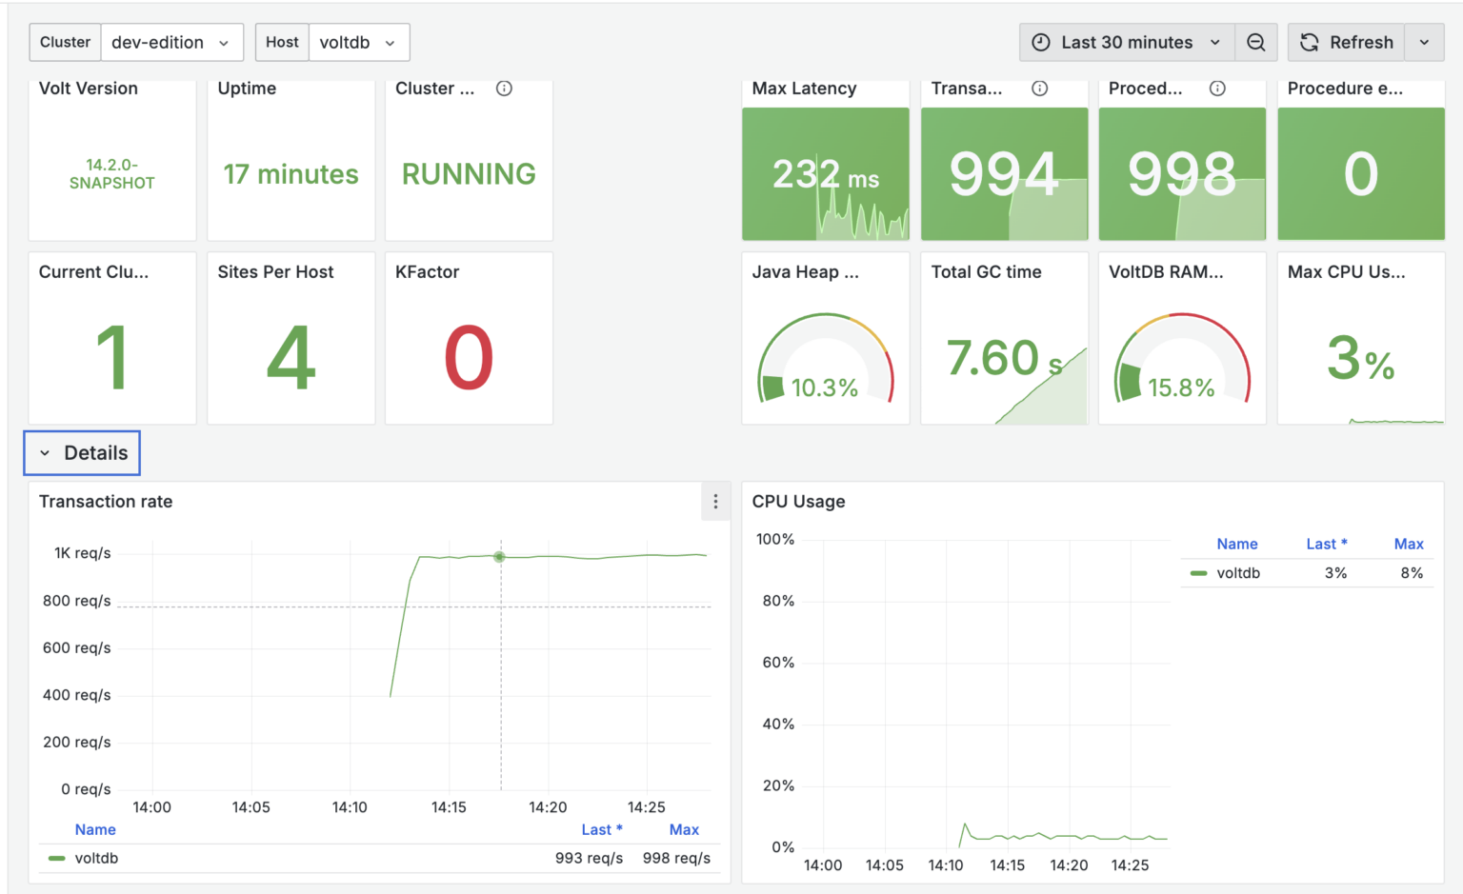
Task: Open the voltdb Host dropdown
Action: pyautogui.click(x=359, y=42)
